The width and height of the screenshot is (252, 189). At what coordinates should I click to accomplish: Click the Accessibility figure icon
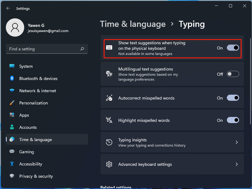pyautogui.click(x=12, y=164)
